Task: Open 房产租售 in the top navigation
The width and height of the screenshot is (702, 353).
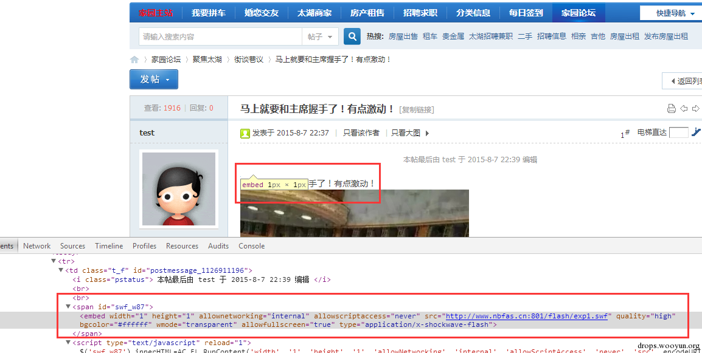Action: [x=367, y=13]
